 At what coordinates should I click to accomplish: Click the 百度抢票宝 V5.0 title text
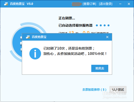(21, 4)
